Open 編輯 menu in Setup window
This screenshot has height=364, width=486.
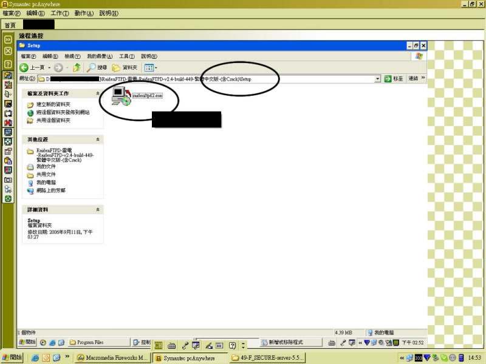(x=50, y=56)
